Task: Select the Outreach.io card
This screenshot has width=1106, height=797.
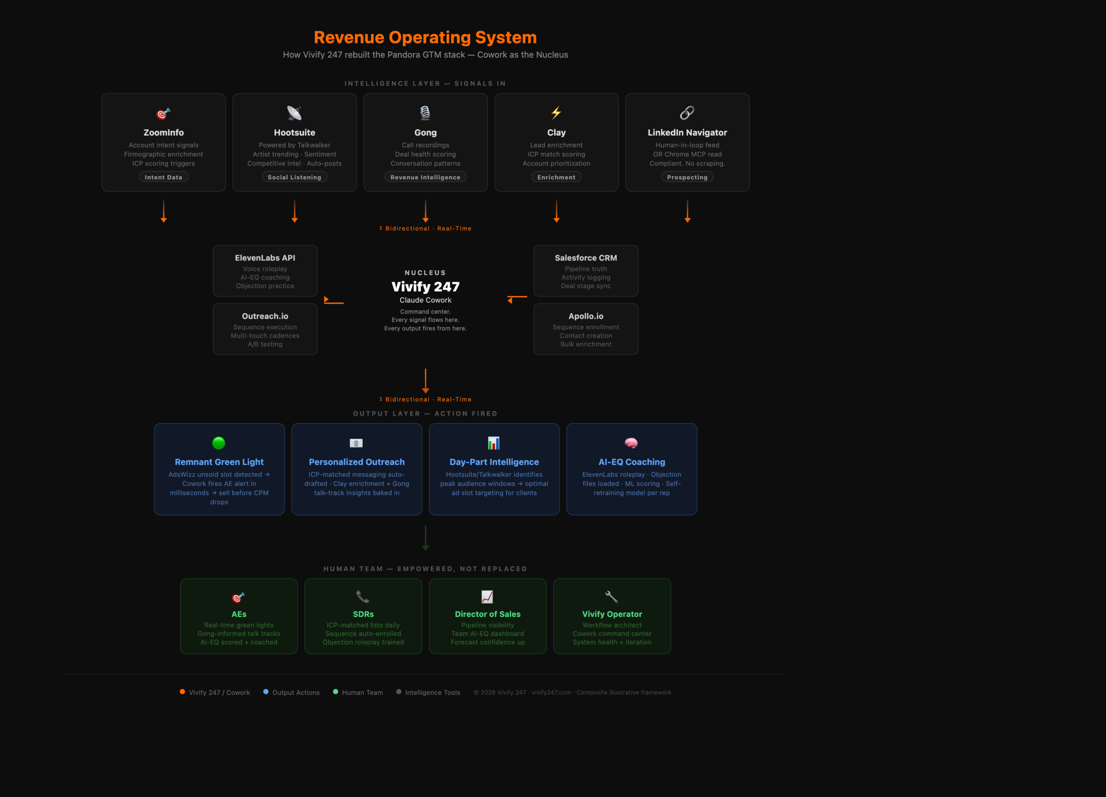Action: coord(265,329)
